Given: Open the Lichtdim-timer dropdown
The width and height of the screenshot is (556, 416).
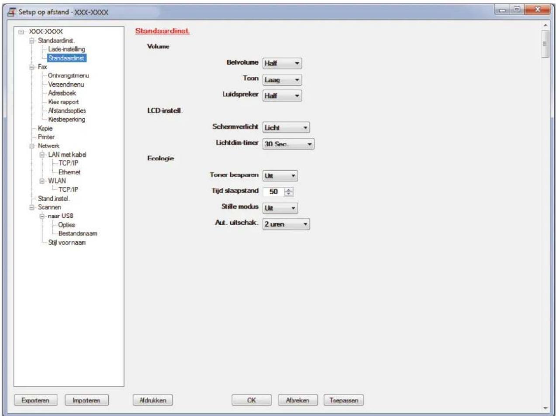Looking at the screenshot, I should pos(288,144).
